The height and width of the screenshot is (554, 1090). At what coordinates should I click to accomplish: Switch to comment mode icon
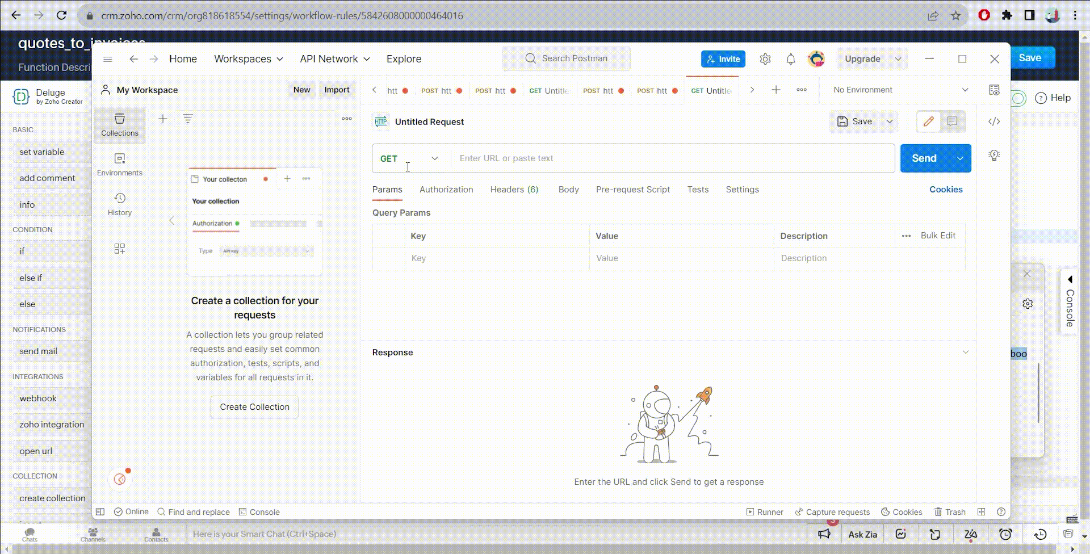pos(952,121)
